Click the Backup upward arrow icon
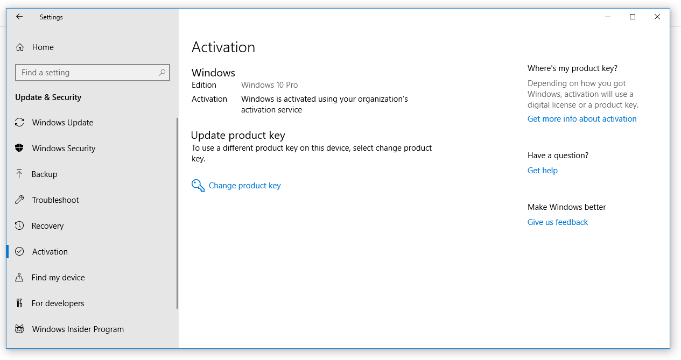 coord(19,174)
